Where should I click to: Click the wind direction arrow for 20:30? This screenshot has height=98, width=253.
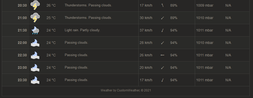pyautogui.click(x=163, y=6)
